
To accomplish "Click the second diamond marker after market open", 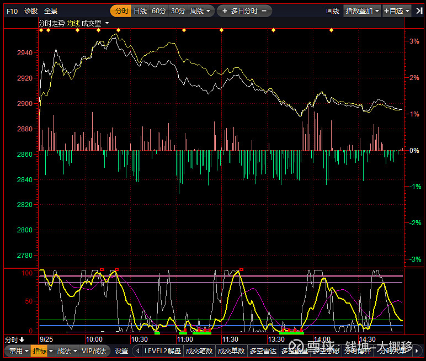I will pyautogui.click(x=49, y=30).
